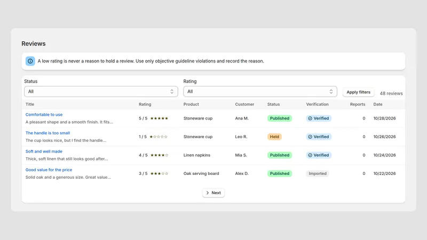The image size is (427, 240).
Task: Click the customer name Leo R.
Action: coord(241,137)
